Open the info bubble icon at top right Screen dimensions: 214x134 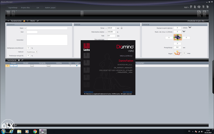[x=199, y=7]
